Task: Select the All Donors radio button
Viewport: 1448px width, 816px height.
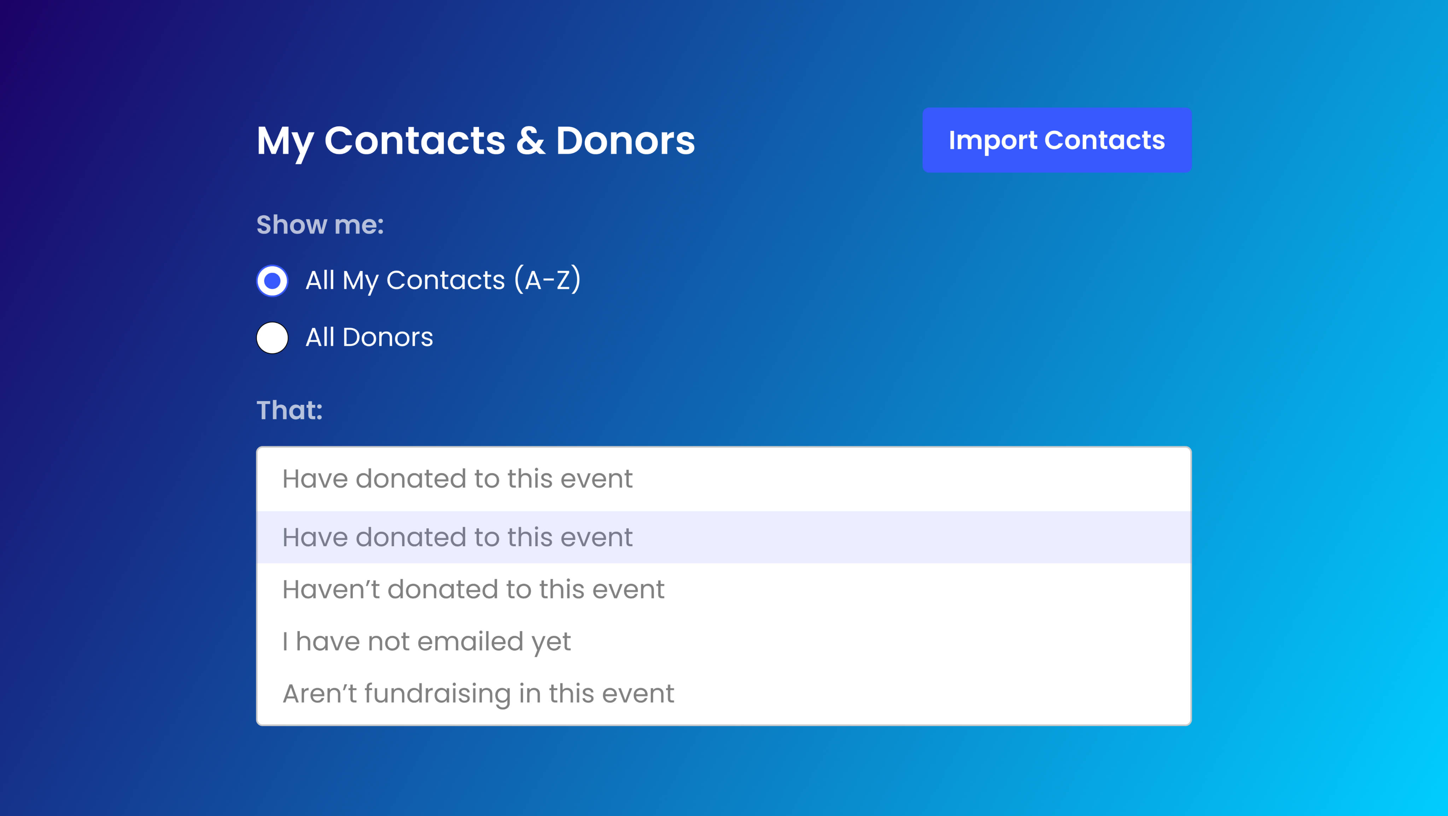Action: click(x=273, y=338)
